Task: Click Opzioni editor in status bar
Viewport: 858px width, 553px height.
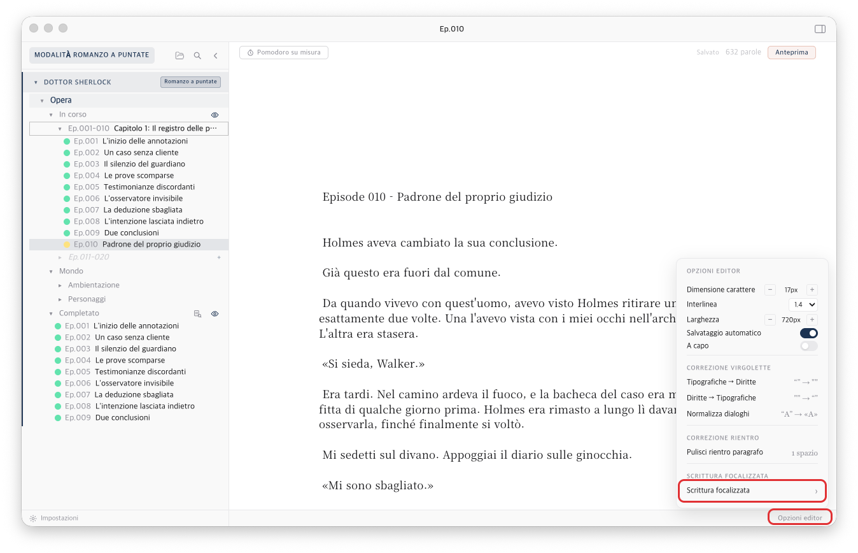Action: [x=800, y=518]
